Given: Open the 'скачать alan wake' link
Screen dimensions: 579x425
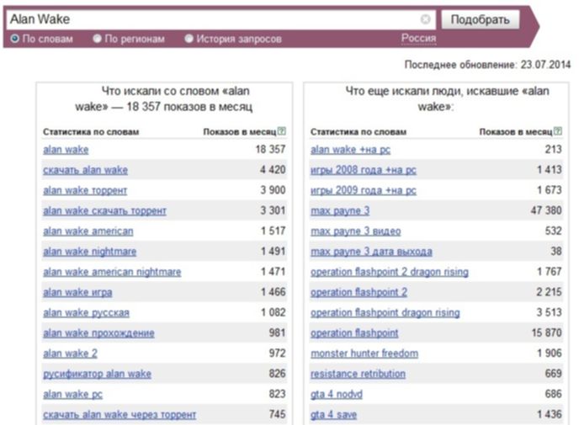Looking at the screenshot, I should [85, 170].
